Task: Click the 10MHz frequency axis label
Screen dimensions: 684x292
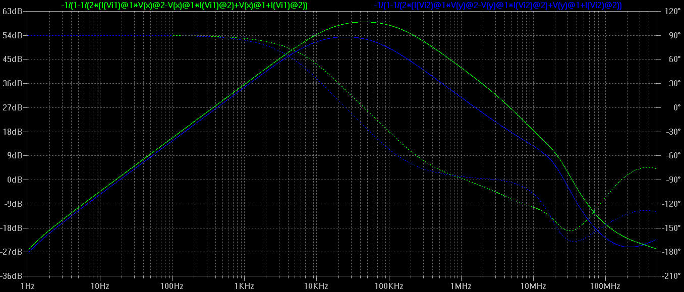Action: point(533,286)
